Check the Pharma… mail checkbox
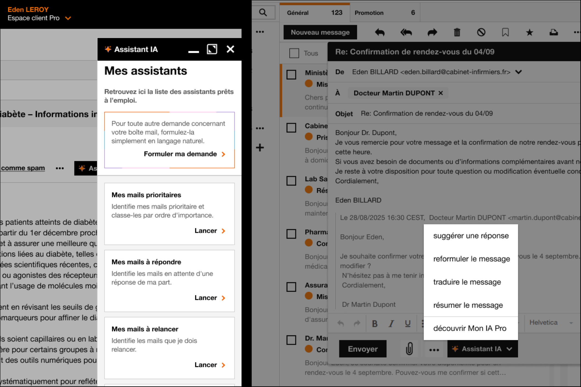 click(291, 234)
